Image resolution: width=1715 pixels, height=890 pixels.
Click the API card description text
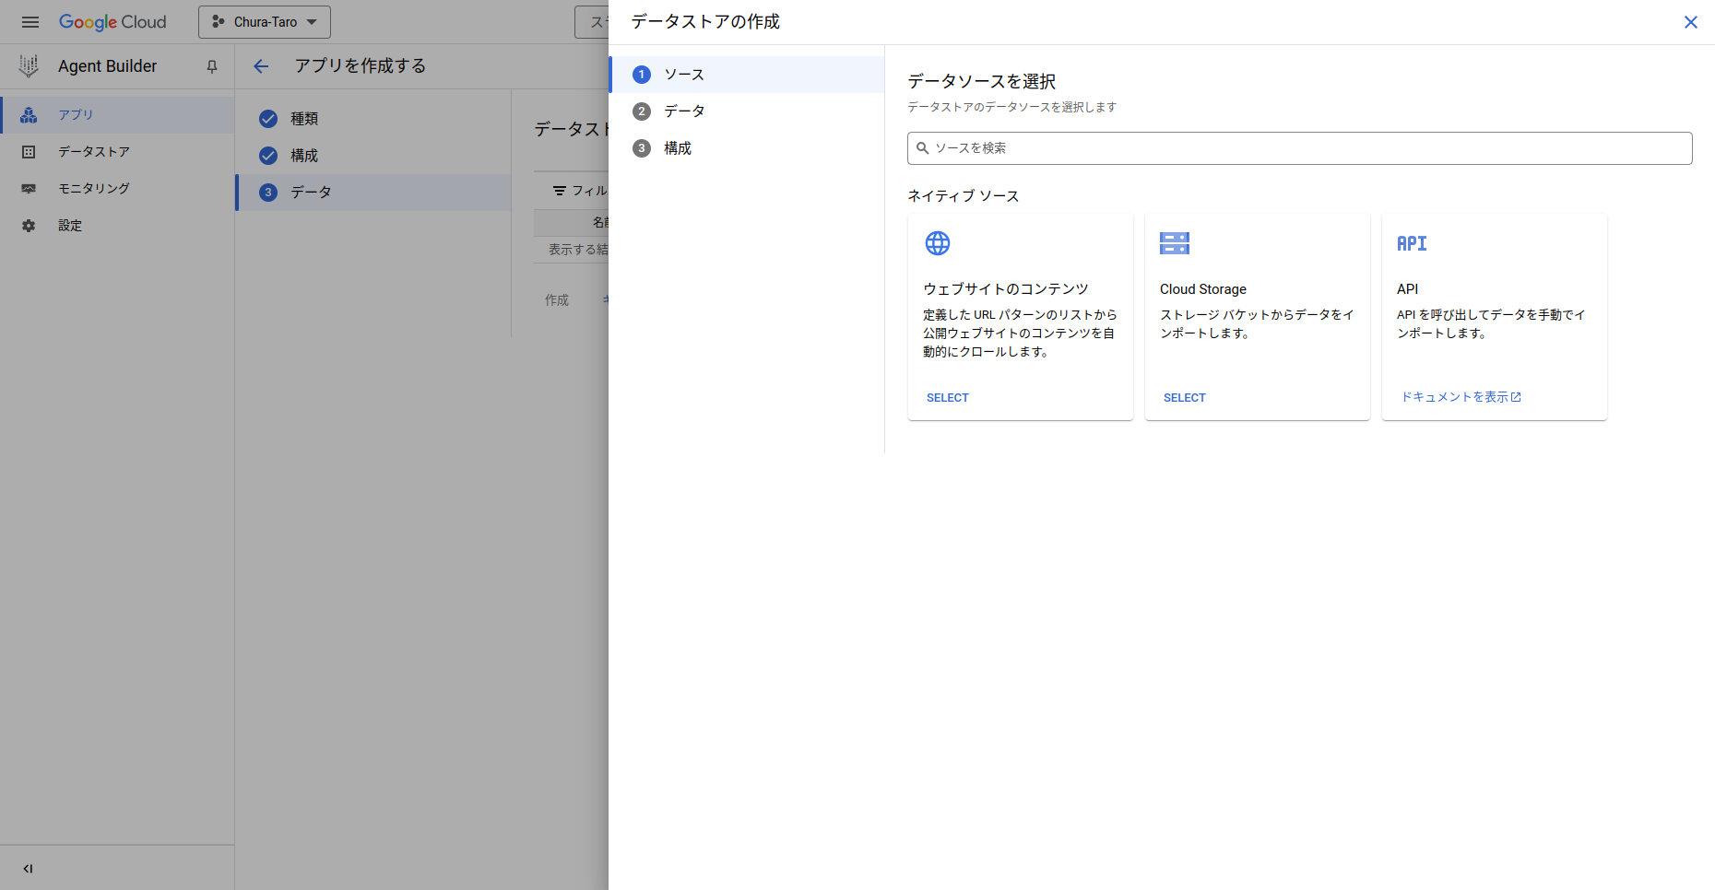coord(1492,324)
